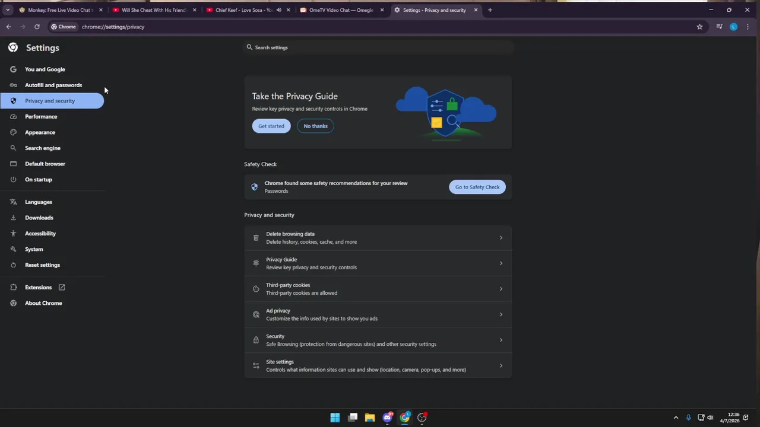Click the sliders icon in Site settings row

pos(256,365)
